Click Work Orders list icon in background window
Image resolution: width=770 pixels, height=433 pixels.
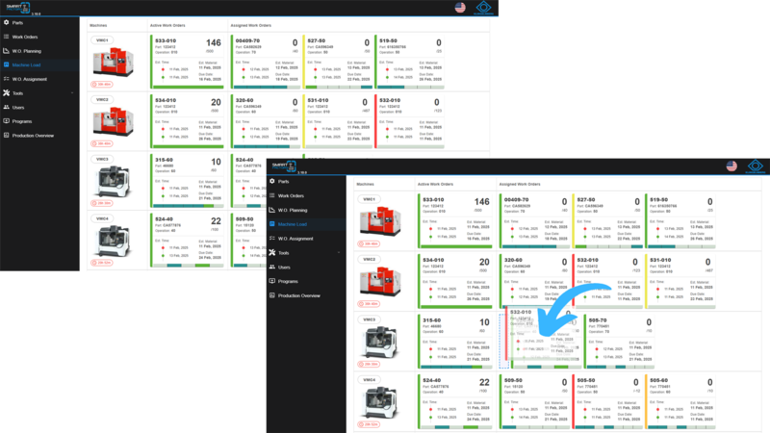[7, 37]
